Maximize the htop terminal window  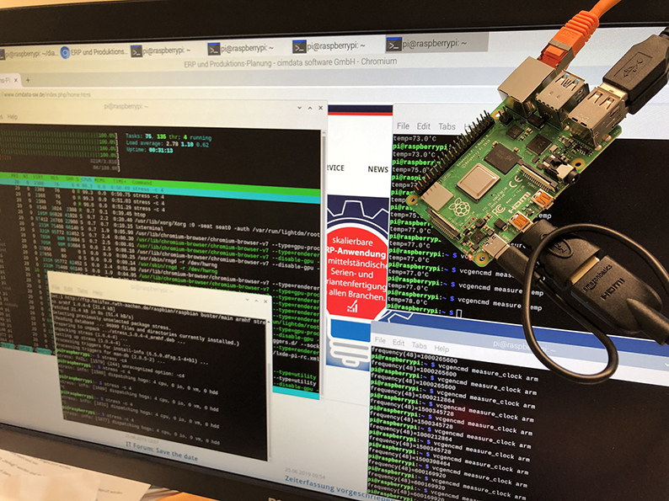click(310, 109)
